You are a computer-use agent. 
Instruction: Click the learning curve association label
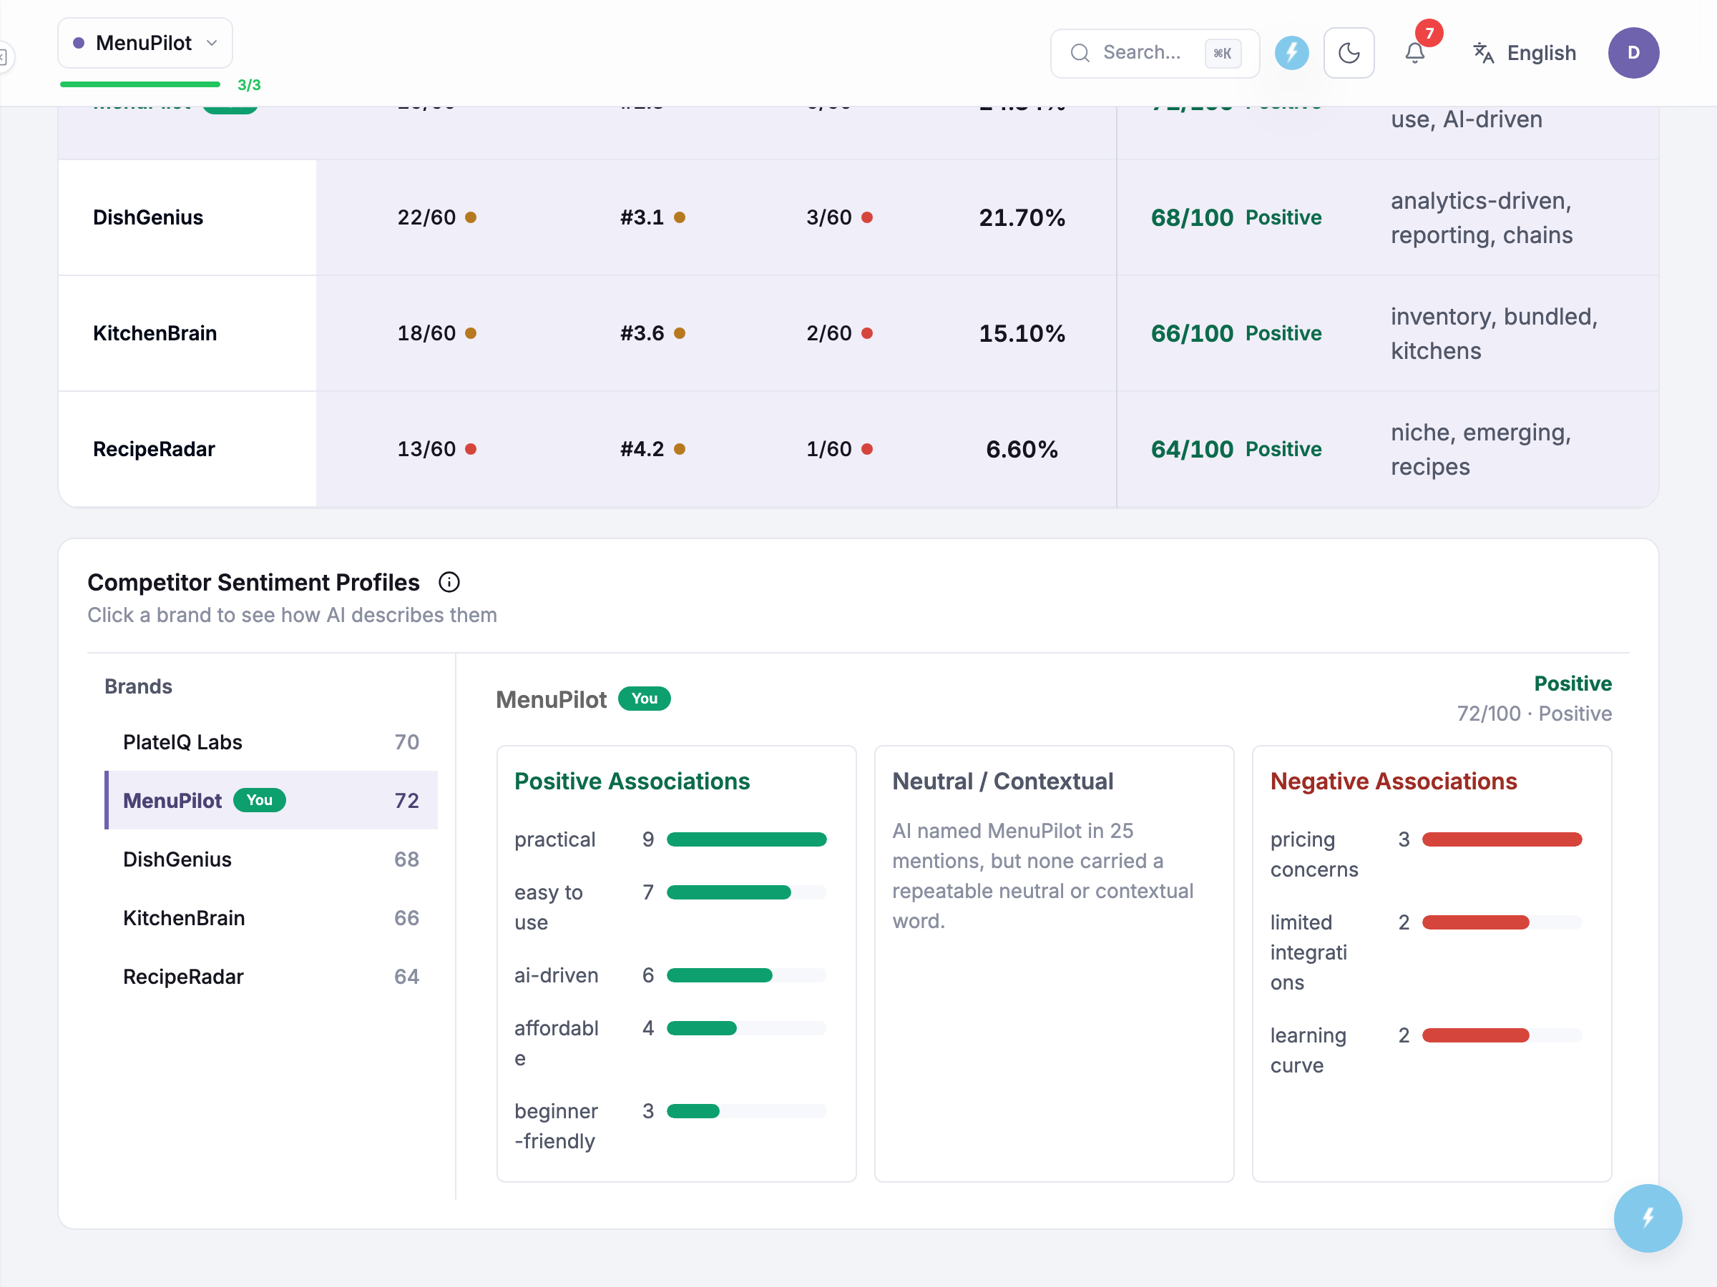point(1308,1050)
